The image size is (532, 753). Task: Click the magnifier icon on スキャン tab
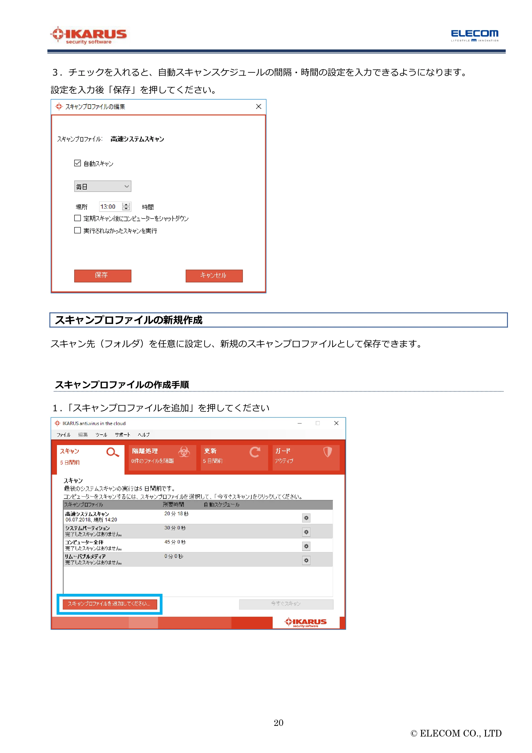(113, 452)
